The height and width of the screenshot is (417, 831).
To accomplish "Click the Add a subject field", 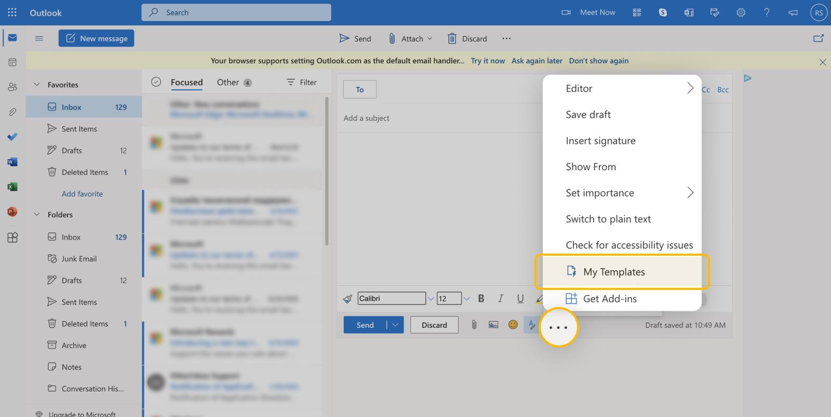I will [x=441, y=118].
